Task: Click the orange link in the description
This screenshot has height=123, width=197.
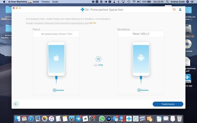Action: tap(93, 23)
